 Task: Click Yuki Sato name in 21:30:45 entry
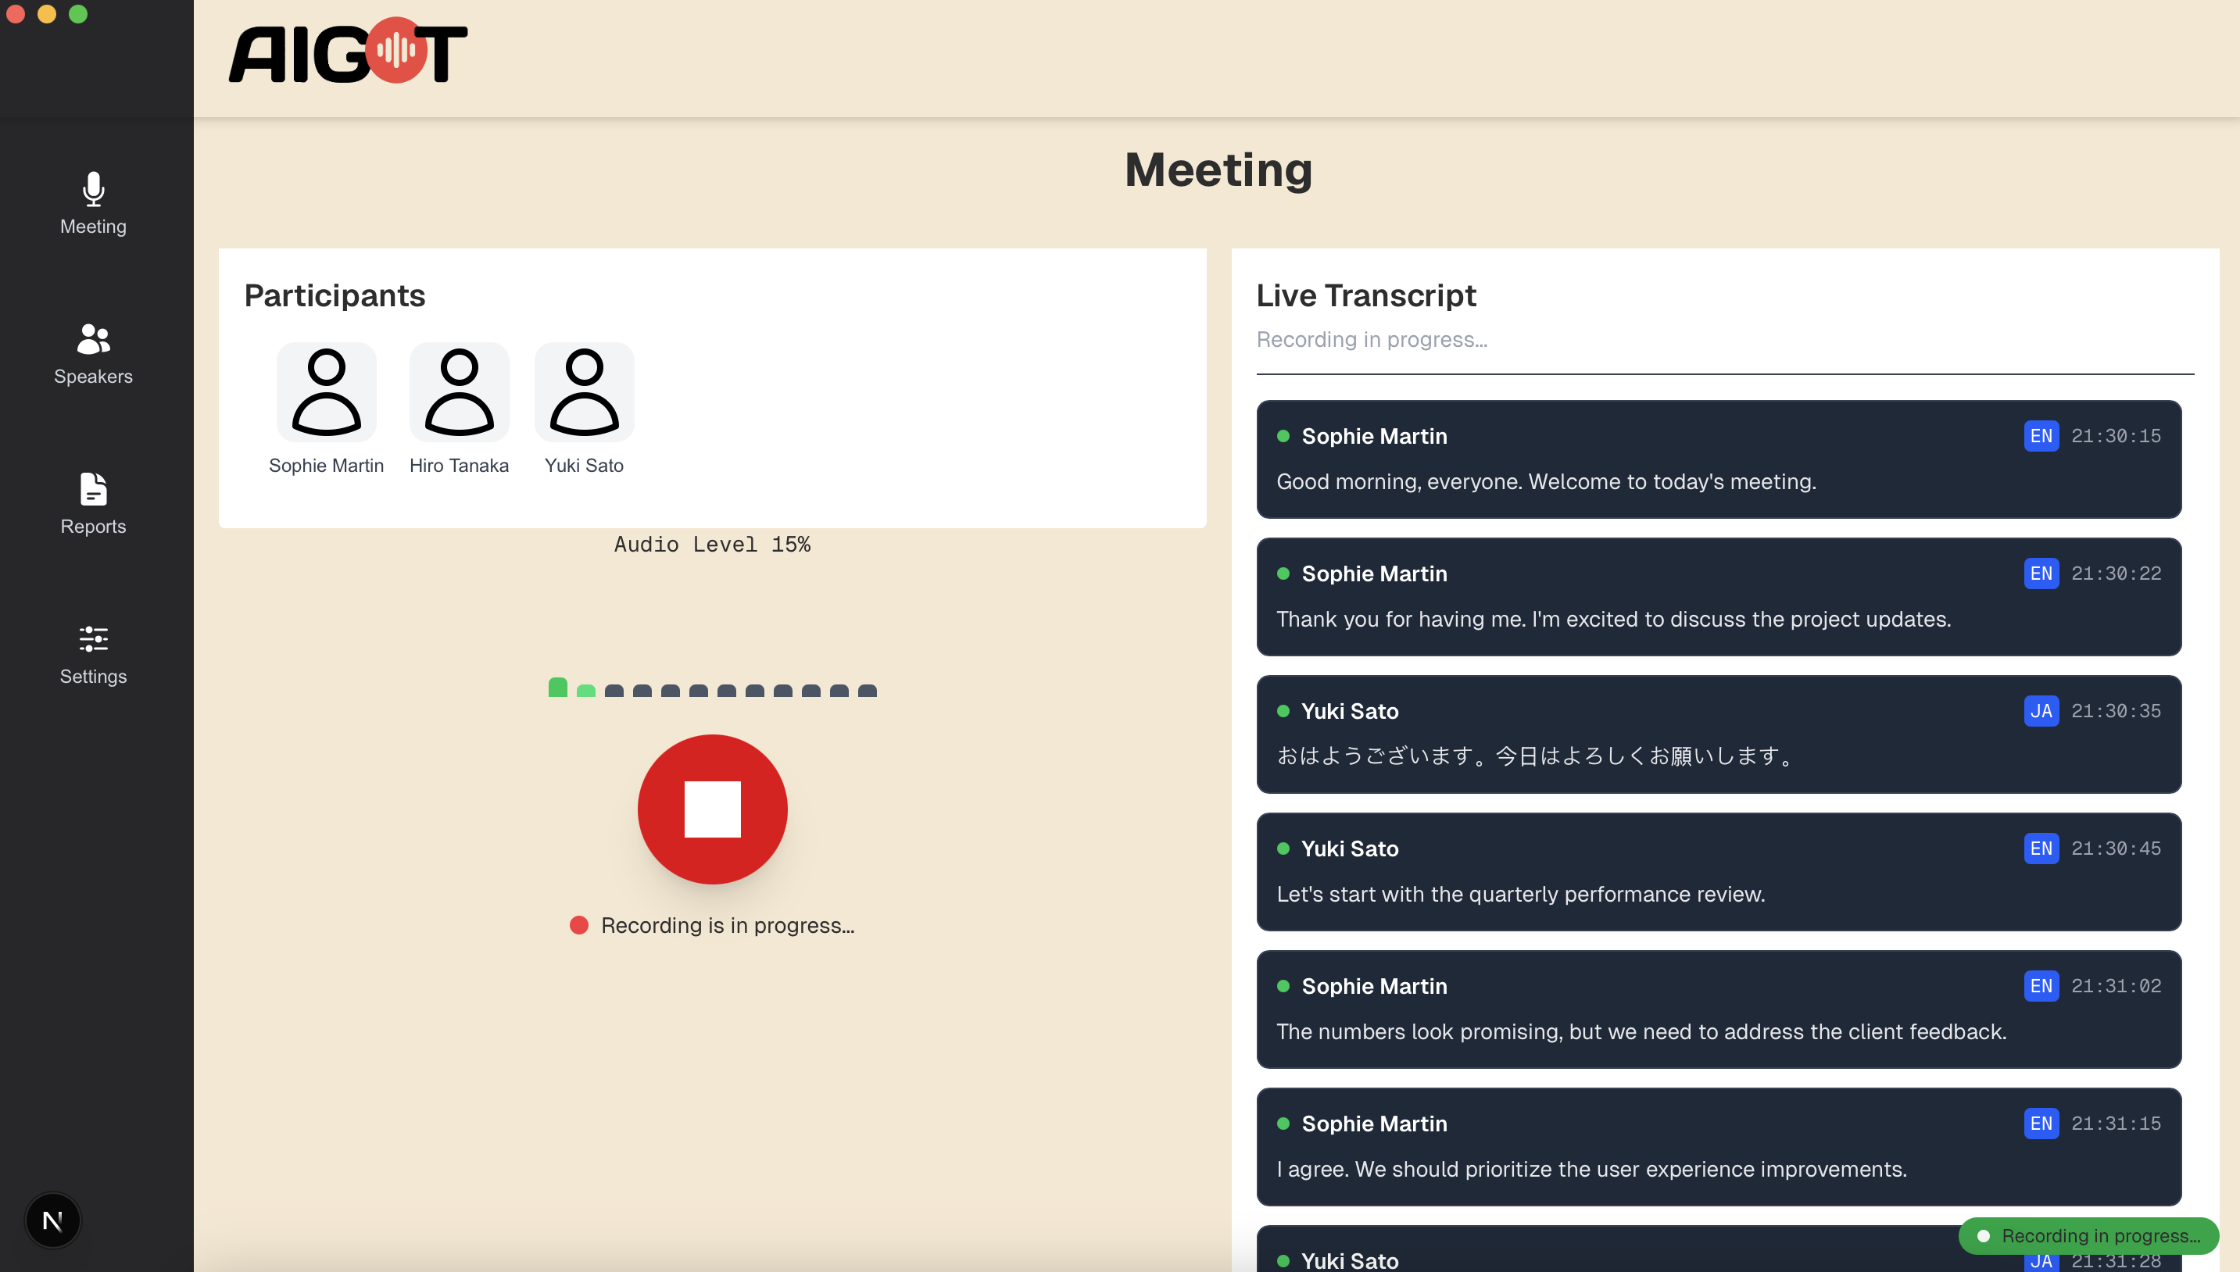[1349, 849]
